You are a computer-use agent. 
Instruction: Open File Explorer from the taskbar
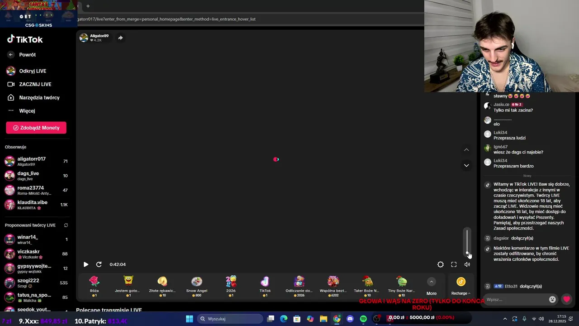click(x=323, y=319)
